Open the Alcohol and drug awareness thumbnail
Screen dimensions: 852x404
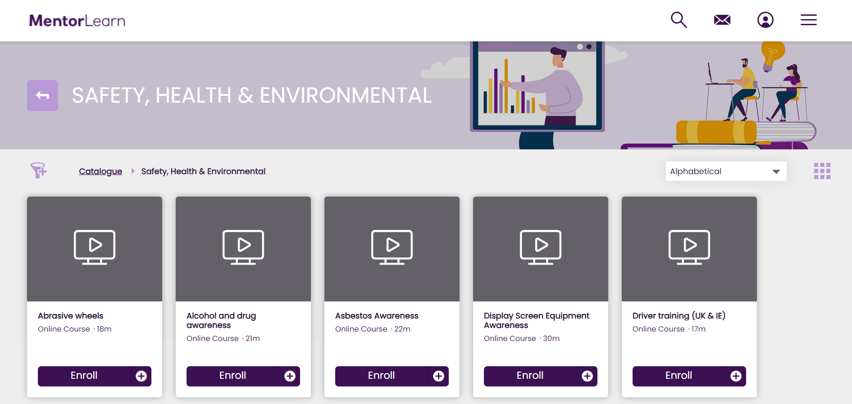tap(243, 248)
